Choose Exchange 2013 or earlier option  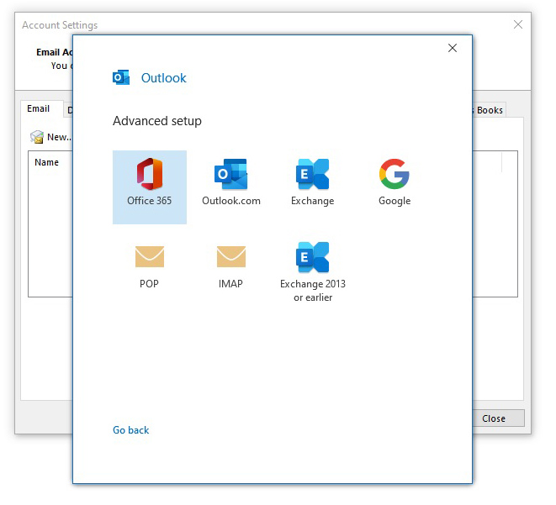[312, 271]
